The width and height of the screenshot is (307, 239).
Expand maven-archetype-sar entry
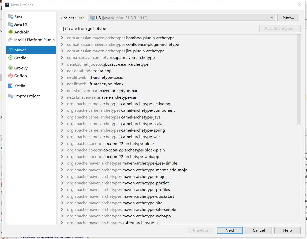[x=62, y=97]
